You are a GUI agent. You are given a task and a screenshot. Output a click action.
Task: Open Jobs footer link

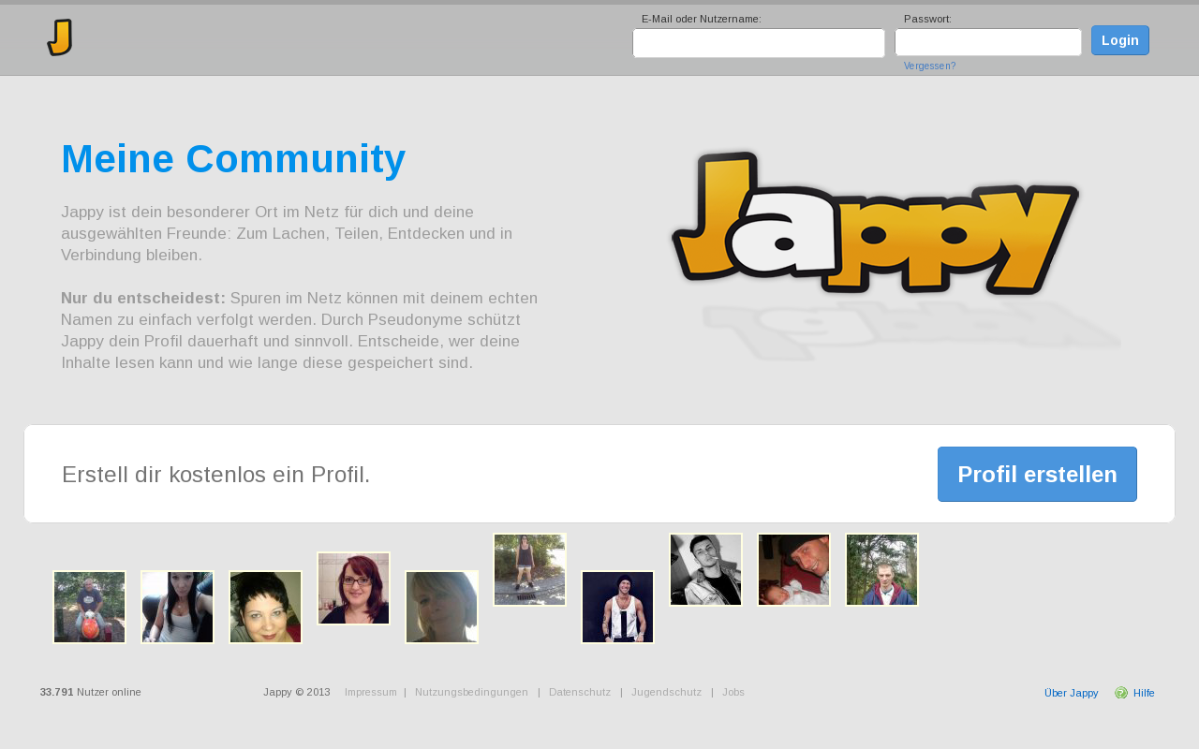tap(733, 693)
